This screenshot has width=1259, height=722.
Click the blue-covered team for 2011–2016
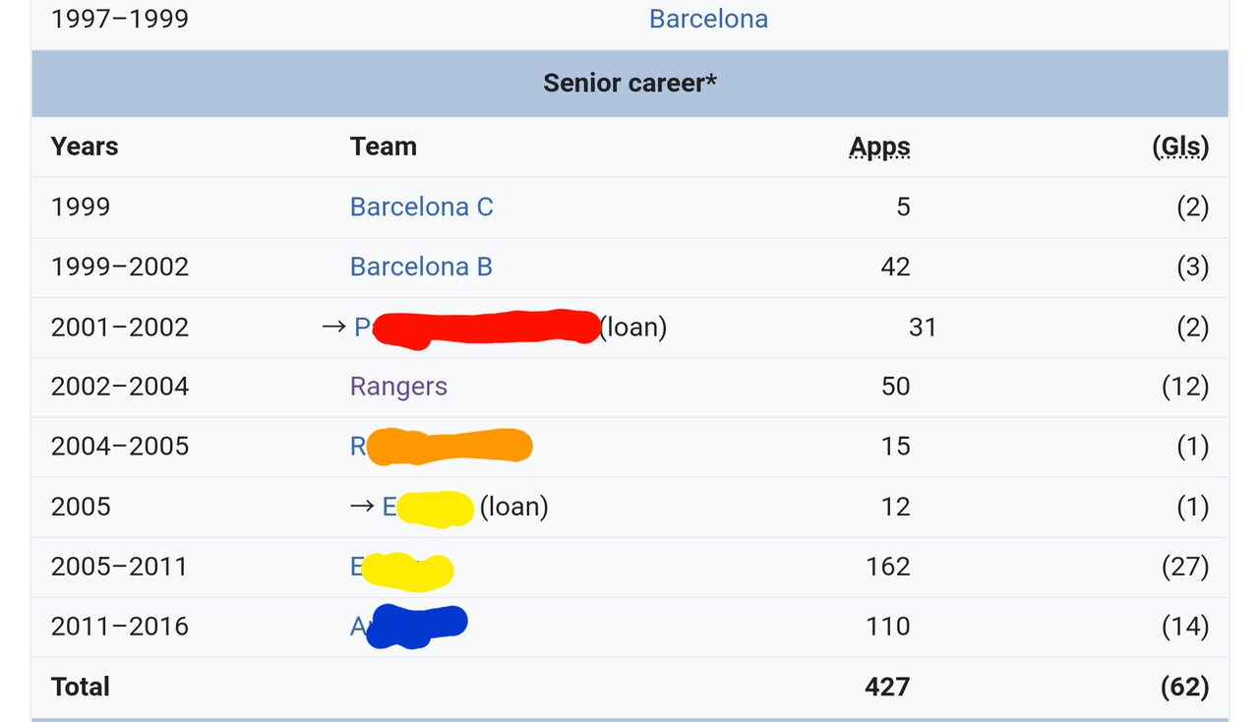point(408,627)
